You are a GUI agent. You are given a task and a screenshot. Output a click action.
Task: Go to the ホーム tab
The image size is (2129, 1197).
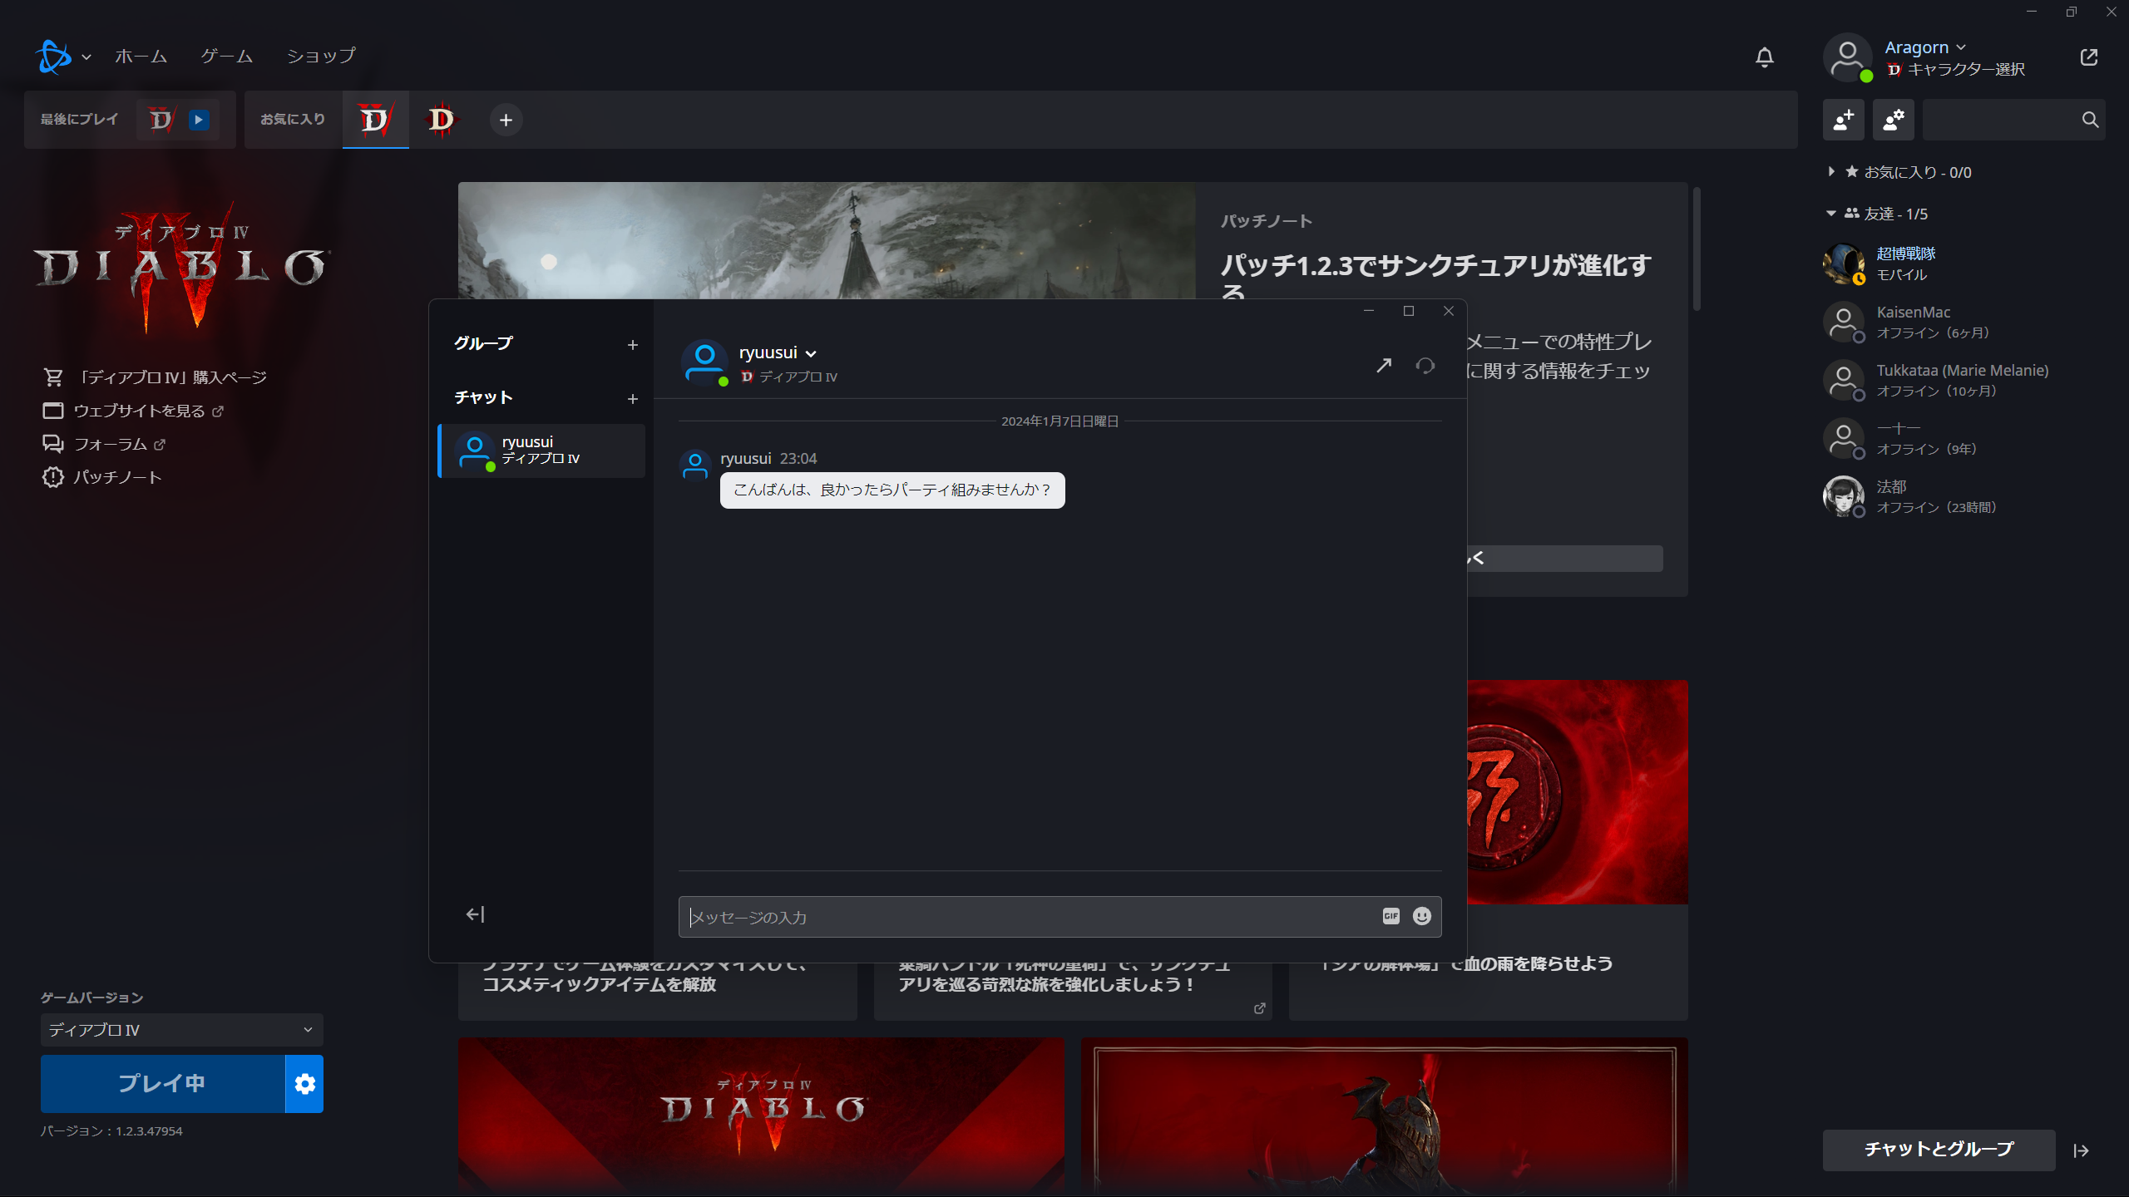click(x=141, y=57)
